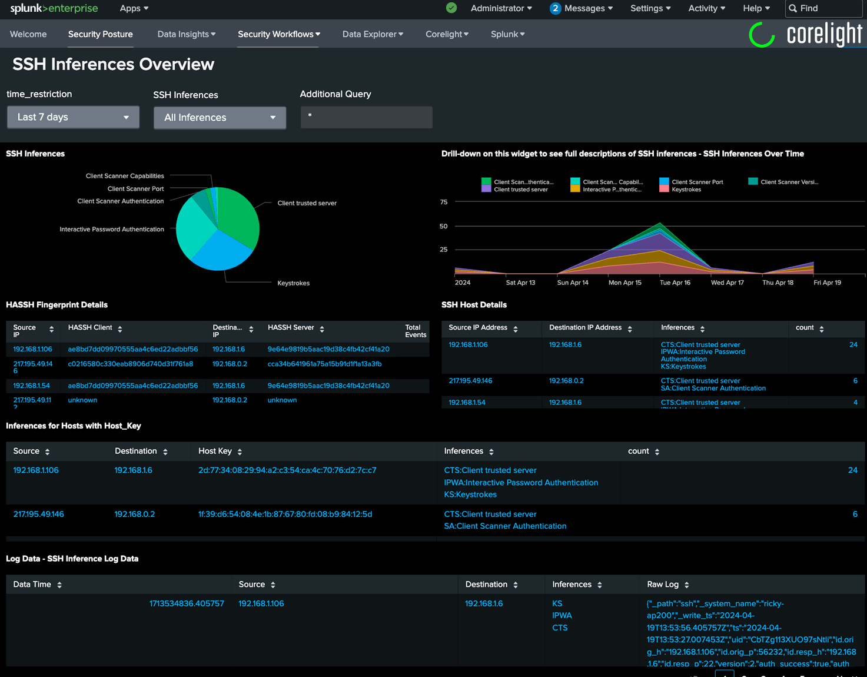Image resolution: width=867 pixels, height=677 pixels.
Task: Switch to the Security Posture tab
Action: click(x=100, y=34)
